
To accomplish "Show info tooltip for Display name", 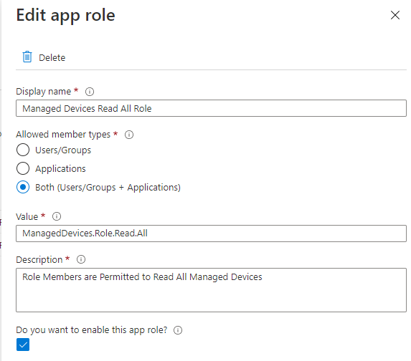I will point(90,92).
